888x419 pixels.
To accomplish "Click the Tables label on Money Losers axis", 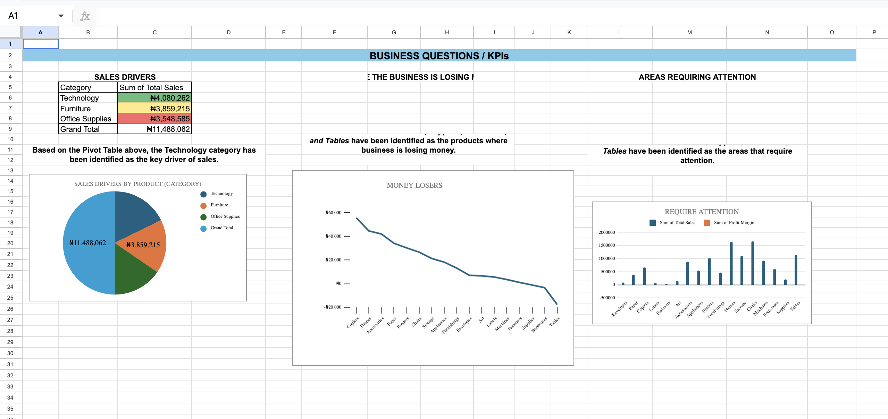I will (x=554, y=322).
